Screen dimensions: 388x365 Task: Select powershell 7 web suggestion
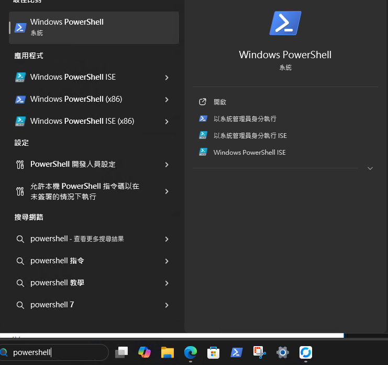click(94, 305)
